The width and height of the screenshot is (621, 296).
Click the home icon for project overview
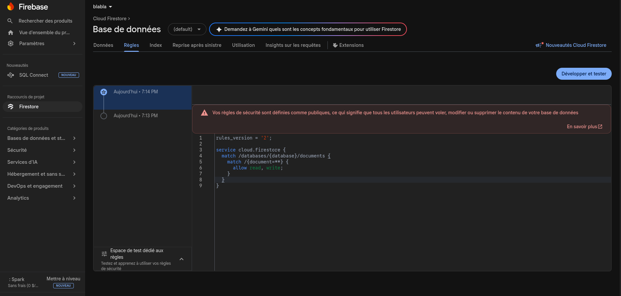coord(11,33)
